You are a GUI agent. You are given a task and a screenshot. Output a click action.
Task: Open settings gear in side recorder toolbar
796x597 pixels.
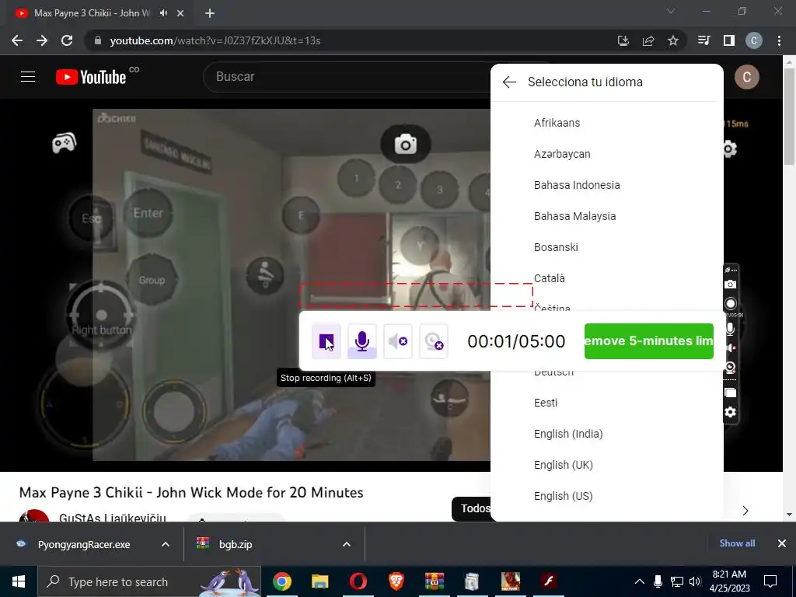730,412
